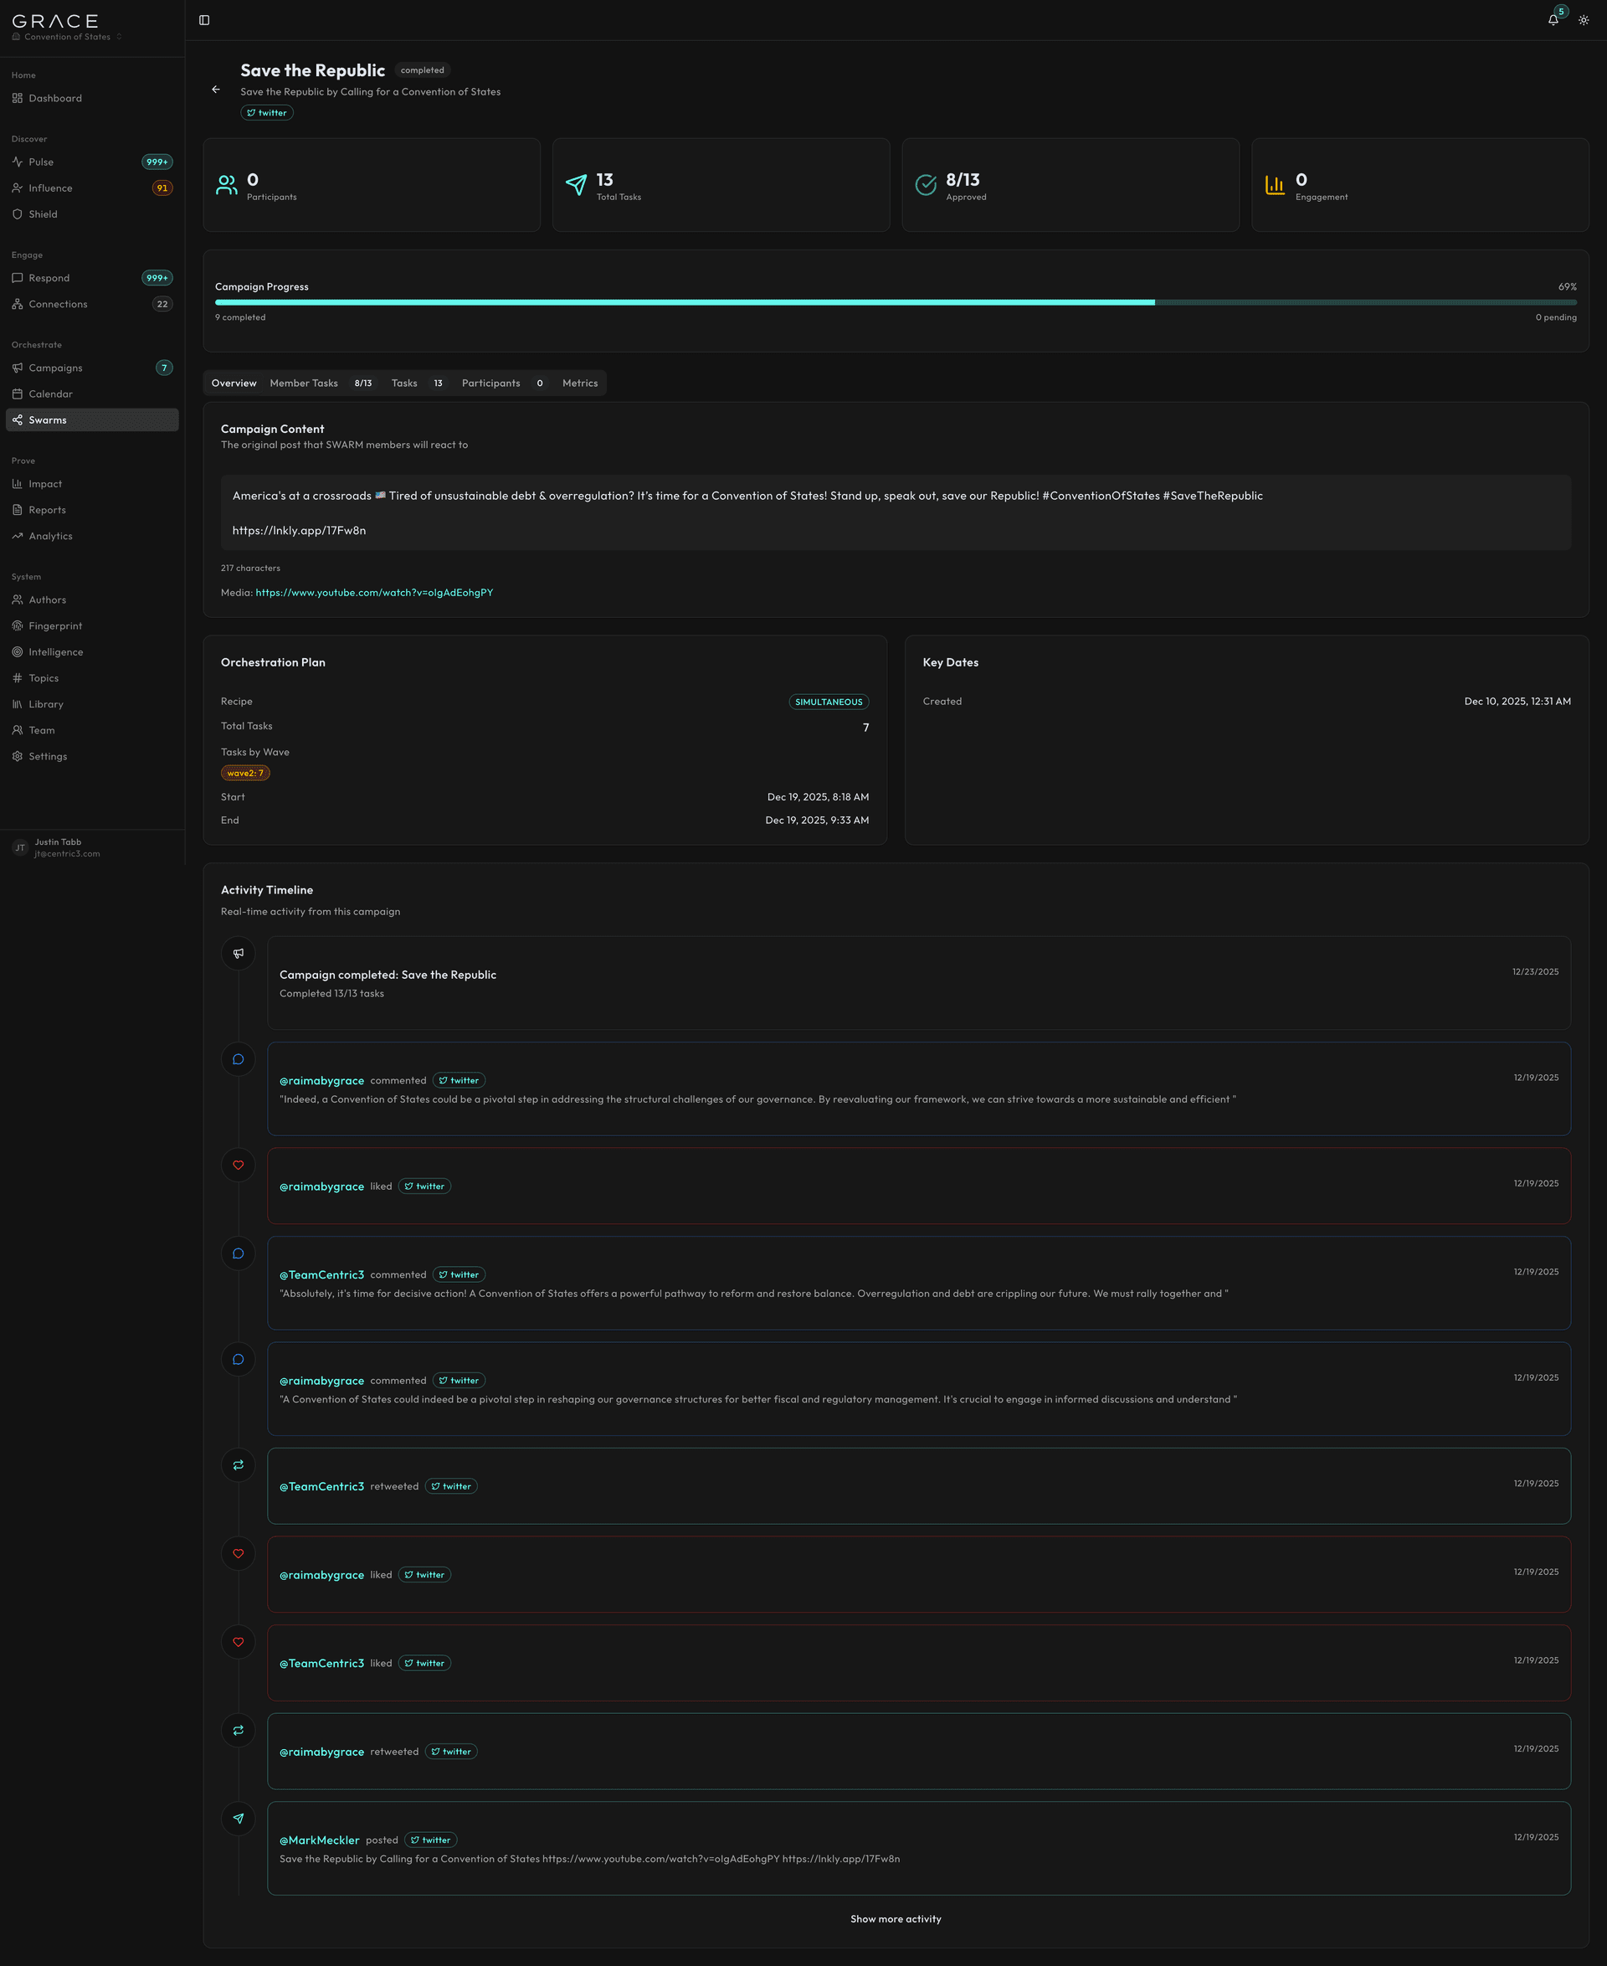Open the Fingerprint section
This screenshot has width=1607, height=1966.
(55, 625)
